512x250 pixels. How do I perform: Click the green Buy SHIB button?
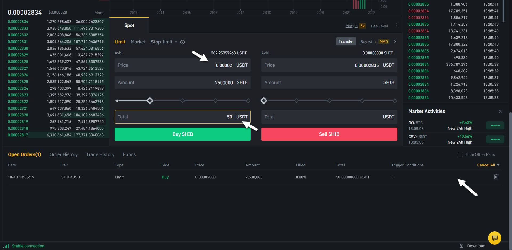tap(183, 134)
